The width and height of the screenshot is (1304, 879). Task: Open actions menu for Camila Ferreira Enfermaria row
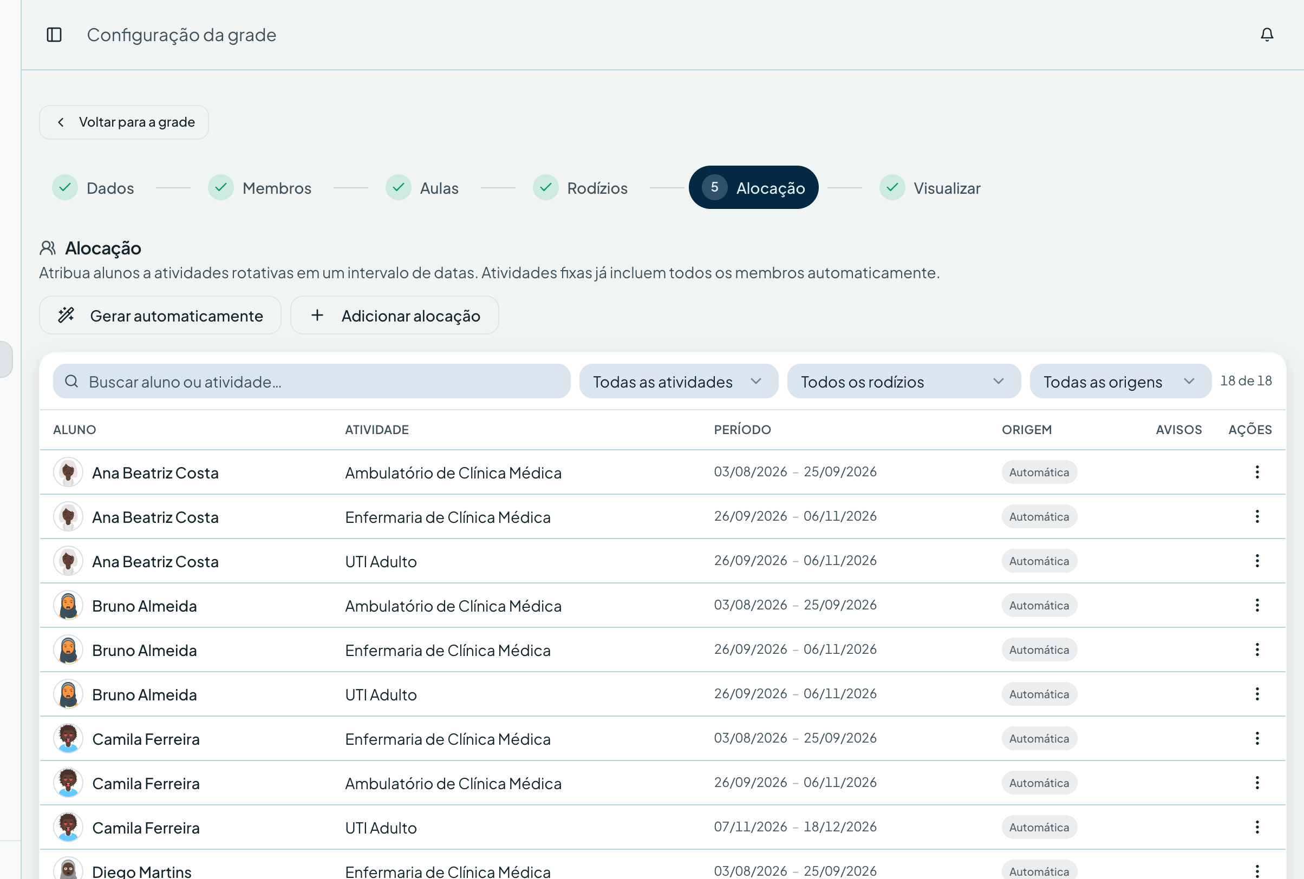point(1257,738)
